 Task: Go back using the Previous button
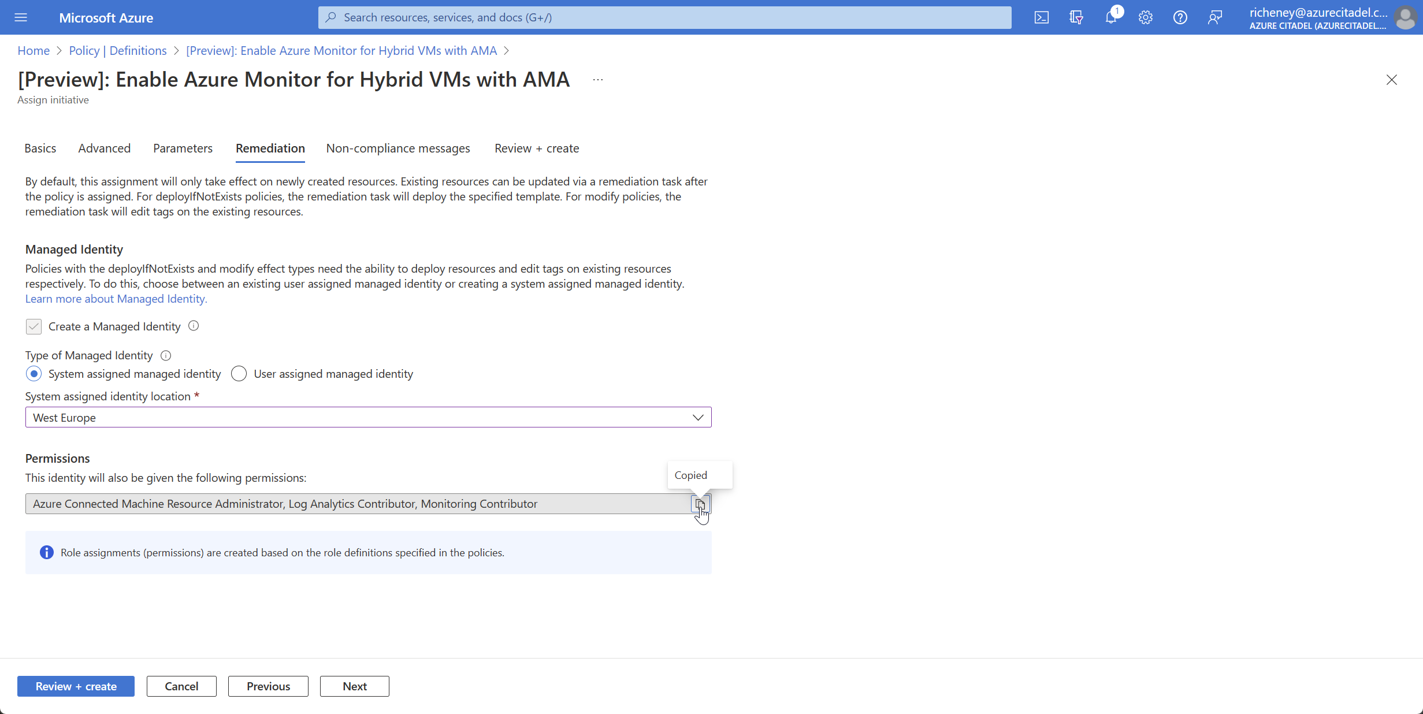pyautogui.click(x=267, y=686)
